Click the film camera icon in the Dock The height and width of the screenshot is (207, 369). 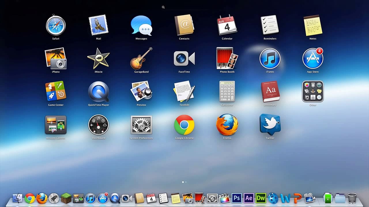[309, 198]
